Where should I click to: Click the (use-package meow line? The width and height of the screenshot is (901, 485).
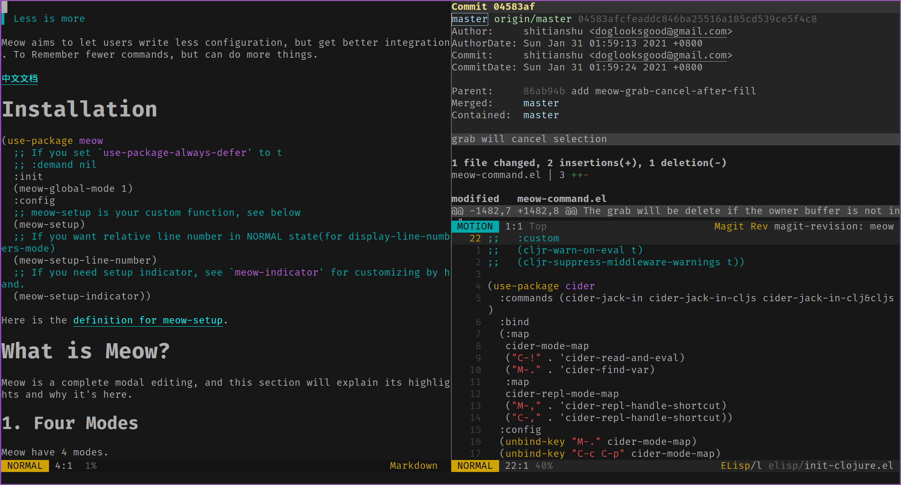(52, 141)
